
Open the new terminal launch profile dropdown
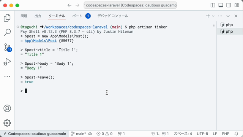pyautogui.click(x=213, y=16)
